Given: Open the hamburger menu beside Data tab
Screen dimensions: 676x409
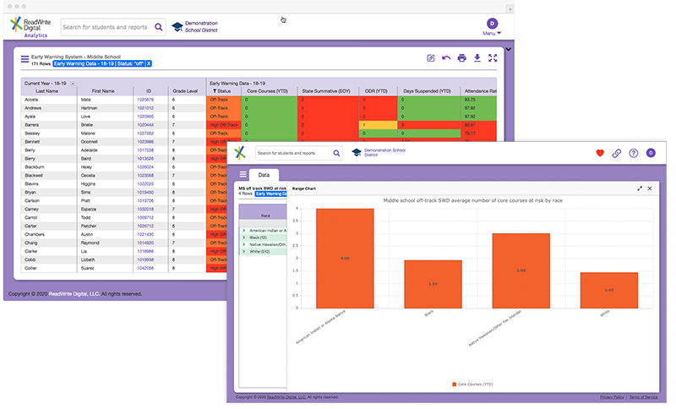Looking at the screenshot, I should click(x=243, y=174).
